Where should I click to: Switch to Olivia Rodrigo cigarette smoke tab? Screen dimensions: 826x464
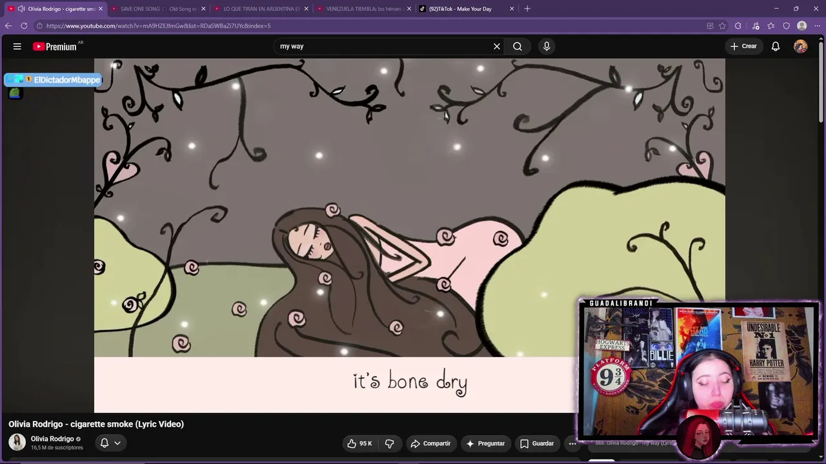(57, 9)
